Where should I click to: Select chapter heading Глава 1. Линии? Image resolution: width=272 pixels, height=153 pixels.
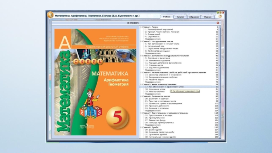(150, 27)
